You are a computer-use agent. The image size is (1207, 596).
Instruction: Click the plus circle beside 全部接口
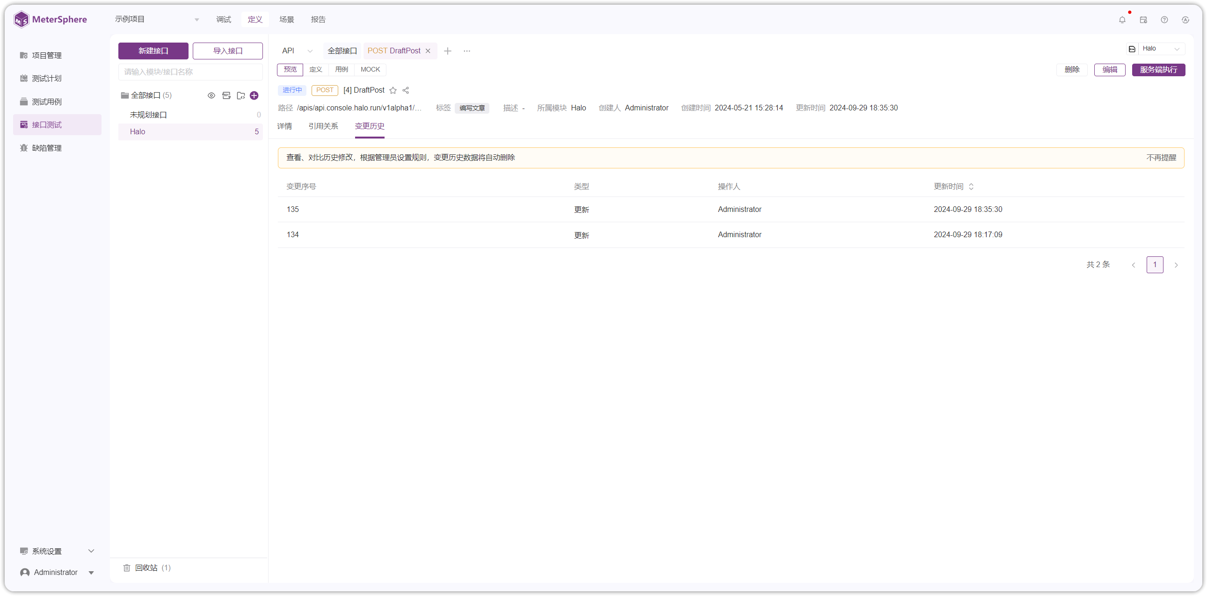coord(254,95)
